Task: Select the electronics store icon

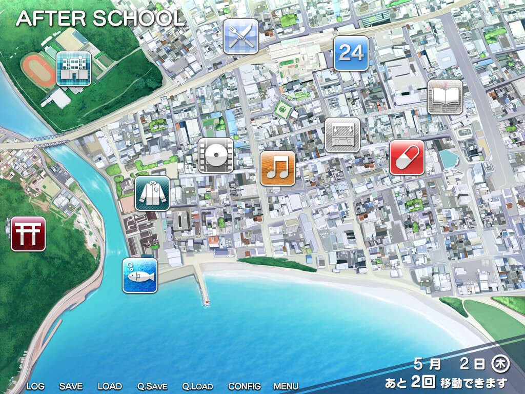Action: [x=342, y=134]
